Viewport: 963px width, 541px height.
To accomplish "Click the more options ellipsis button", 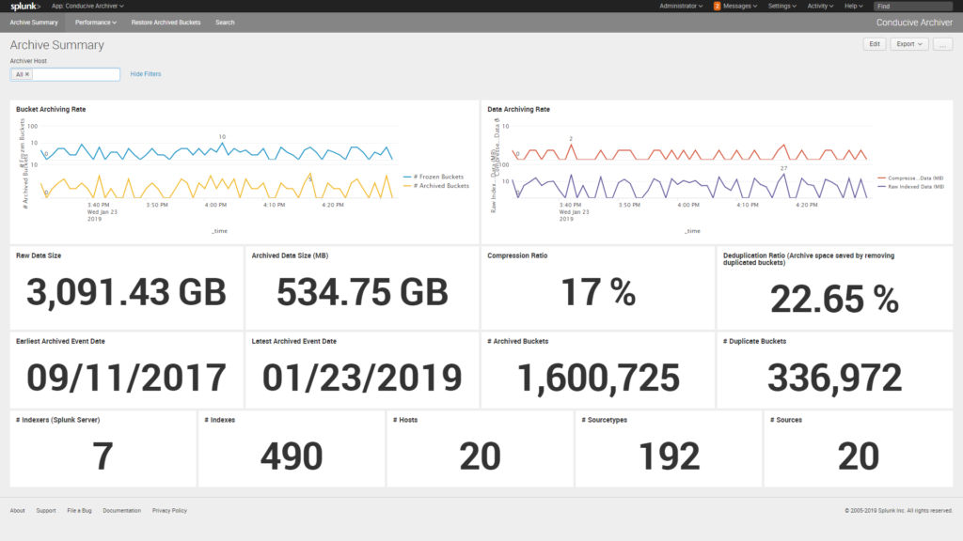I will pos(942,44).
